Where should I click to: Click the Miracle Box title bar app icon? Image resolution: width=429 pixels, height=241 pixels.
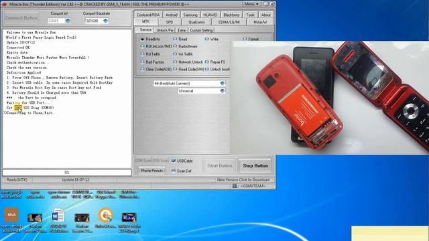(5, 4)
